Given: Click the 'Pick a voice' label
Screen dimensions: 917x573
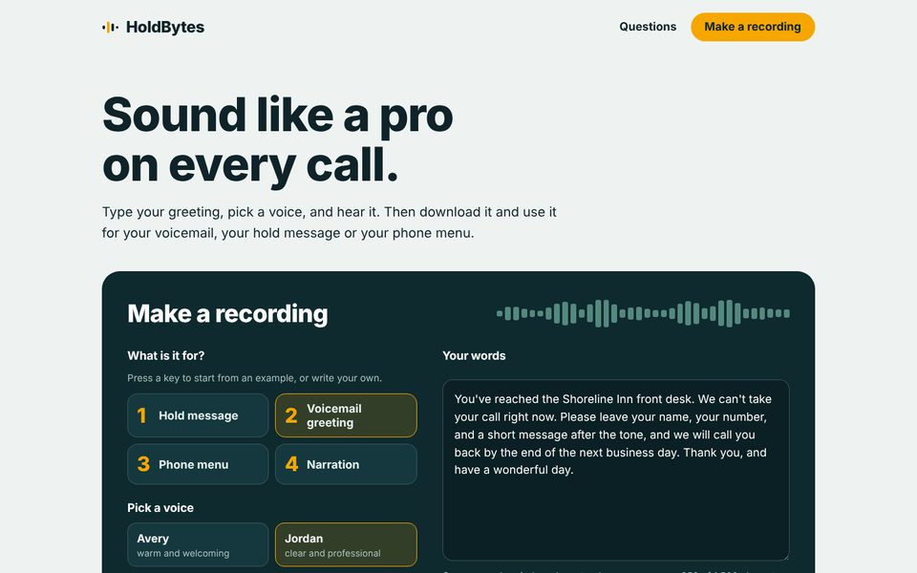Looking at the screenshot, I should tap(160, 507).
